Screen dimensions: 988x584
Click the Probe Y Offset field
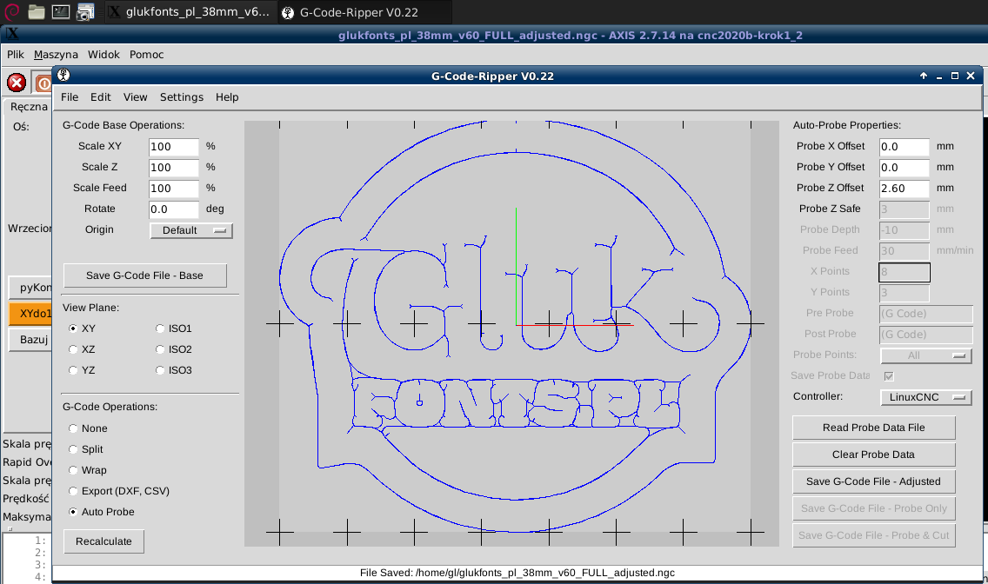point(905,168)
